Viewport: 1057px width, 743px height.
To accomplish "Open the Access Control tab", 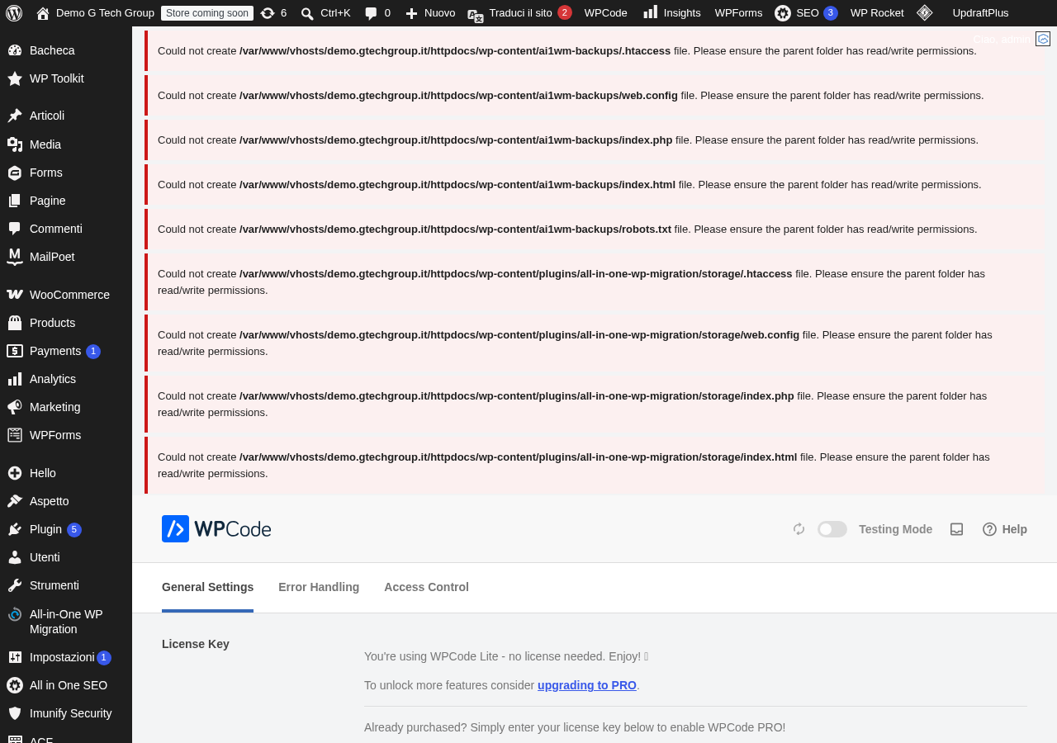I will [x=426, y=587].
